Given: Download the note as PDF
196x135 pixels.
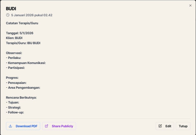Looking at the screenshot, I should [x=23, y=126].
